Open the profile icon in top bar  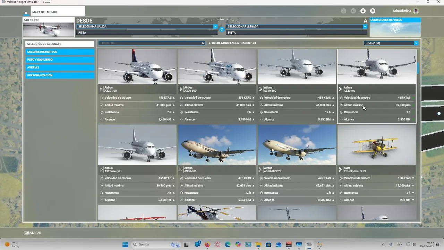point(363,11)
